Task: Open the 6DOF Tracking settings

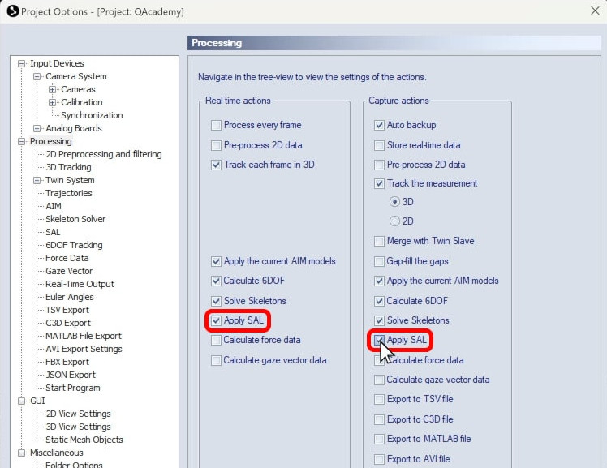Action: (74, 245)
